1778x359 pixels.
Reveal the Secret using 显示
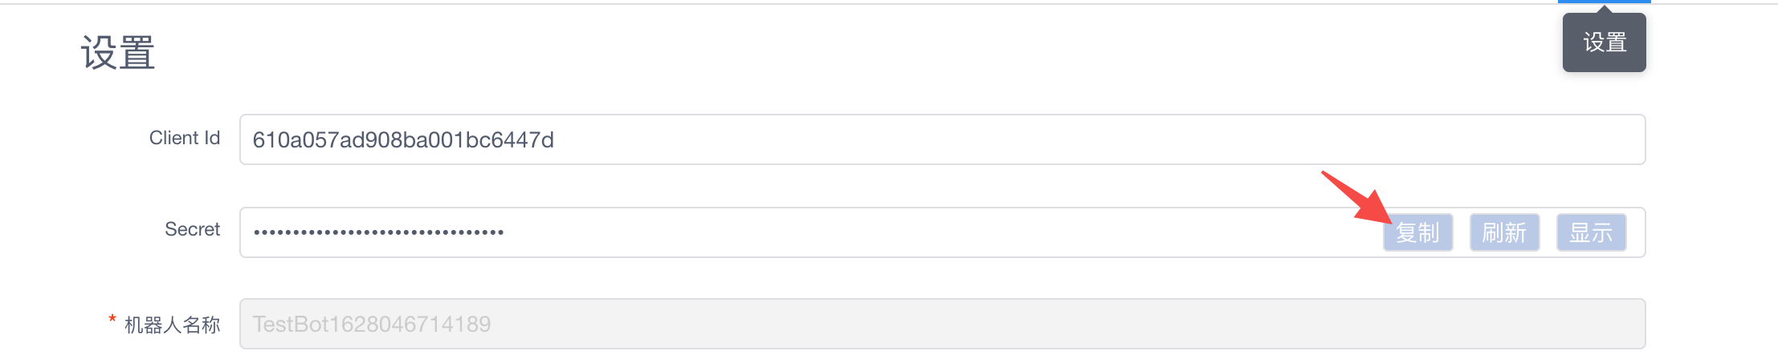point(1591,232)
